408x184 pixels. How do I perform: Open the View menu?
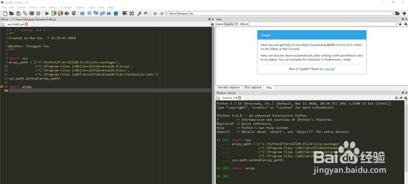pyautogui.click(x=102, y=7)
